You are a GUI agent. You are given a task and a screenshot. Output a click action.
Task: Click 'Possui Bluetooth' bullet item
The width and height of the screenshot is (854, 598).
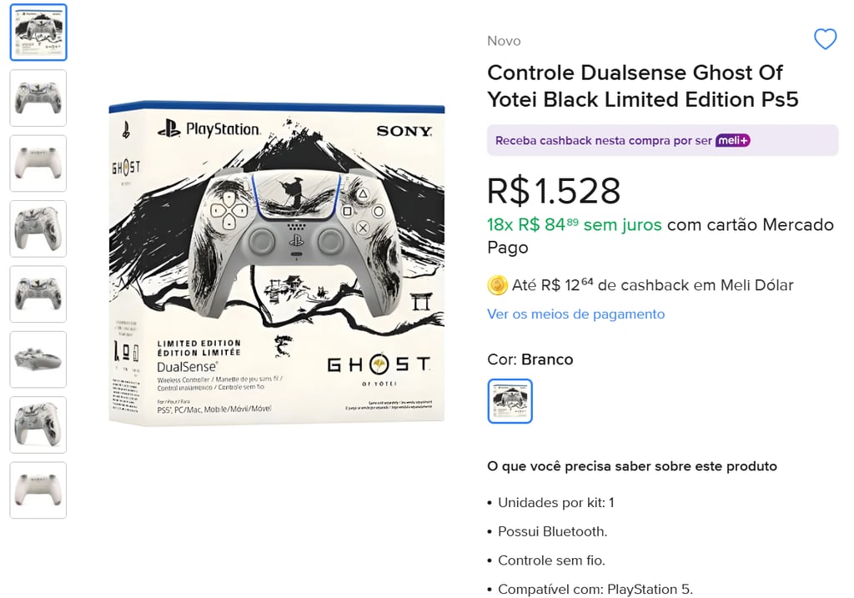554,531
